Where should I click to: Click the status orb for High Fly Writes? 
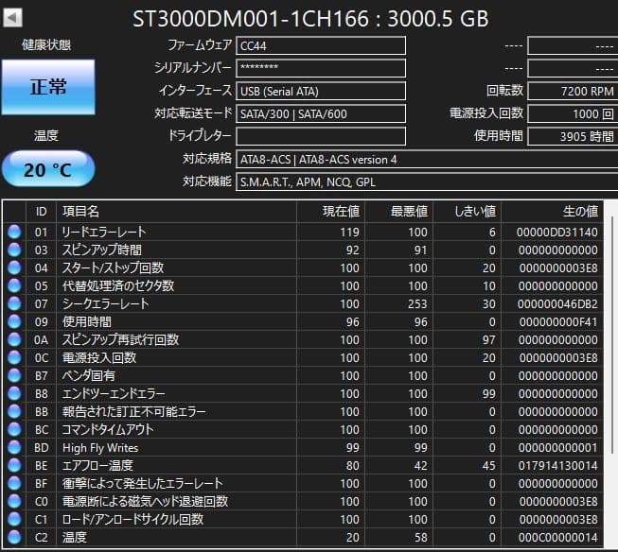click(14, 448)
